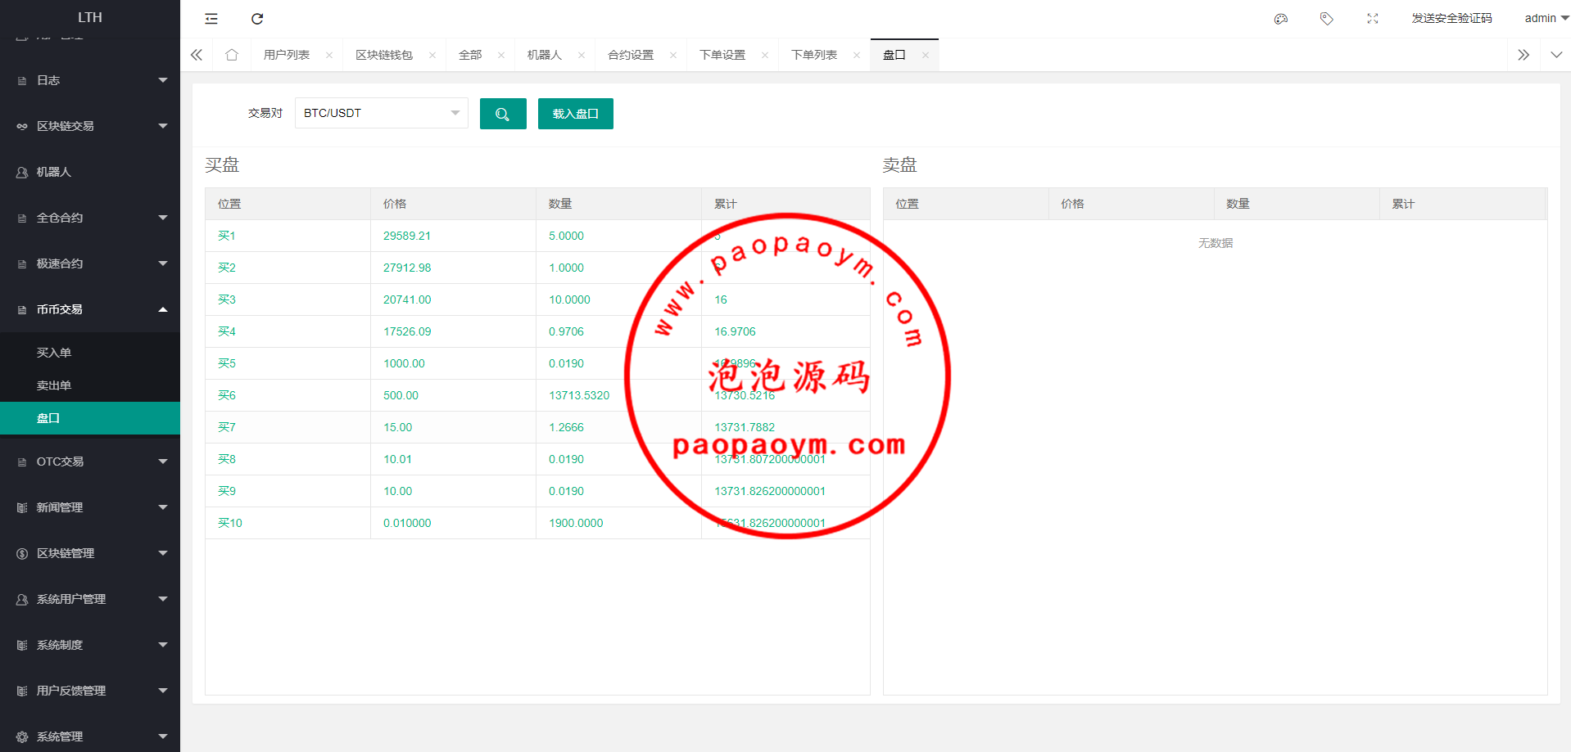Open the admin user dropdown
Image resolution: width=1571 pixels, height=752 pixels.
[1546, 18]
